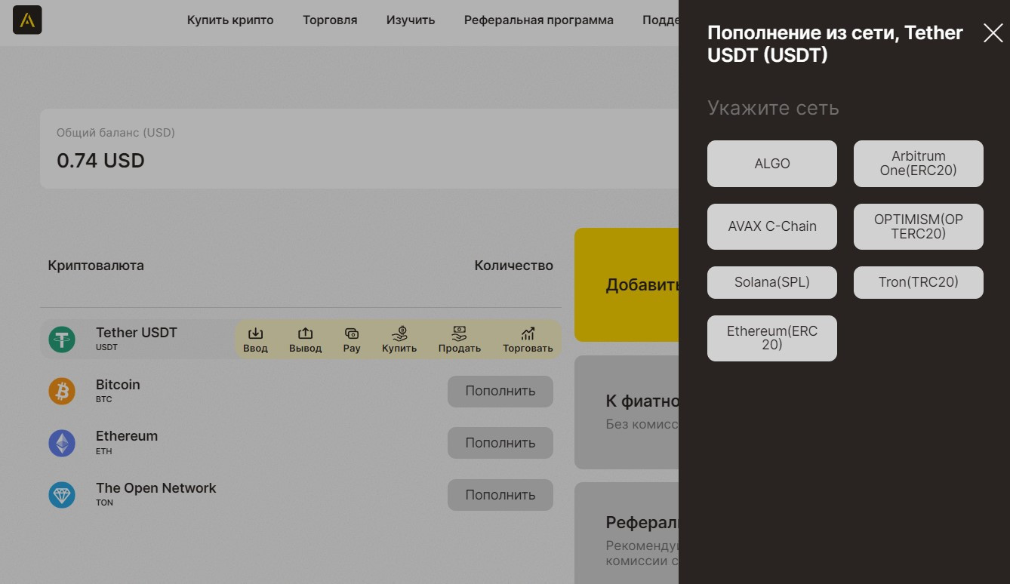Click the Ethereum coin icon
This screenshot has width=1010, height=584.
click(x=62, y=443)
